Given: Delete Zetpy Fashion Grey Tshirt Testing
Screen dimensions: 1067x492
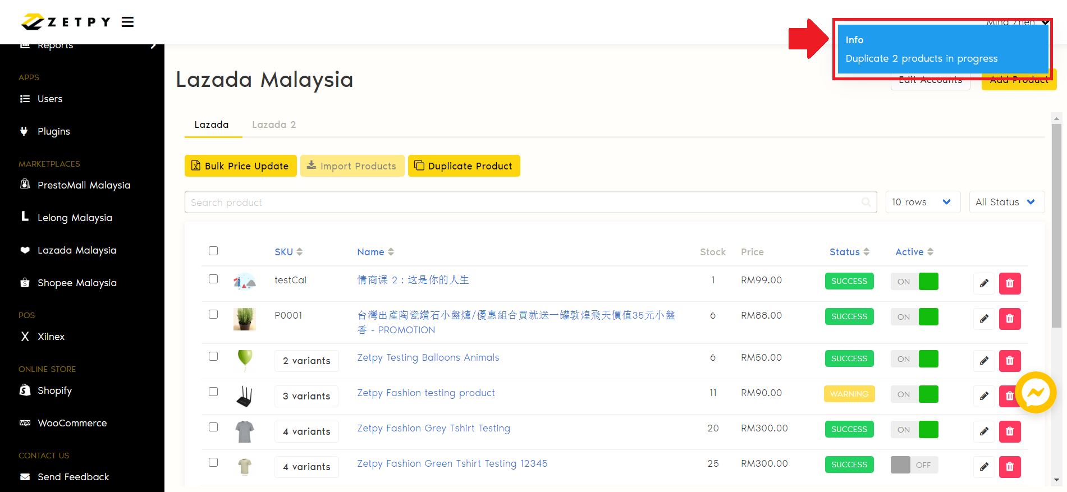Looking at the screenshot, I should (1009, 431).
